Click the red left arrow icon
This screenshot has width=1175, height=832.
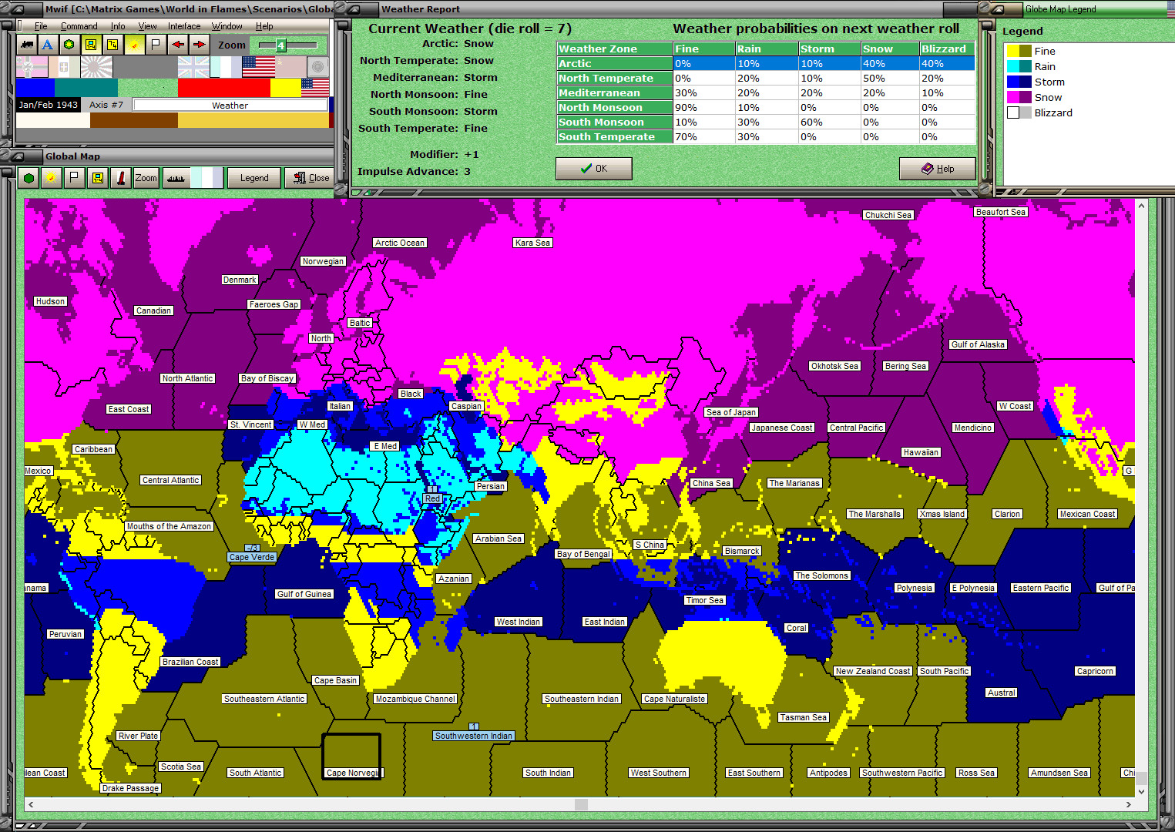pos(177,45)
